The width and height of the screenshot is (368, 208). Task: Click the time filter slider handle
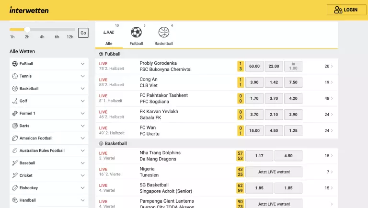pyautogui.click(x=27, y=29)
